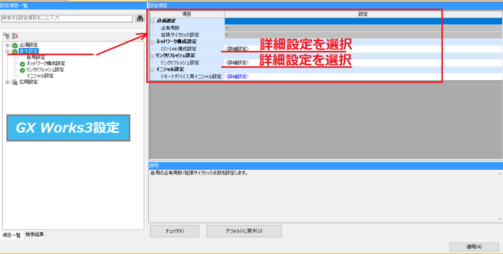This screenshot has width=503, height=254.
Task: Click the collapse-all tree icon
Action: (x=15, y=36)
